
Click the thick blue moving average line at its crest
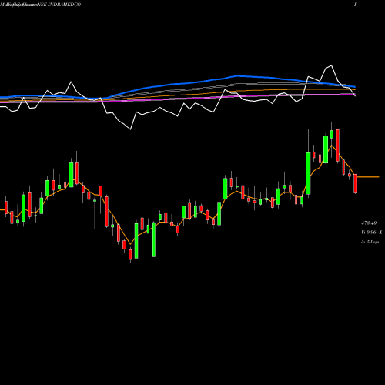[x=238, y=75]
